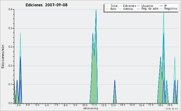
Task: Click the '15 h' x-axis label
Action: tap(132, 105)
